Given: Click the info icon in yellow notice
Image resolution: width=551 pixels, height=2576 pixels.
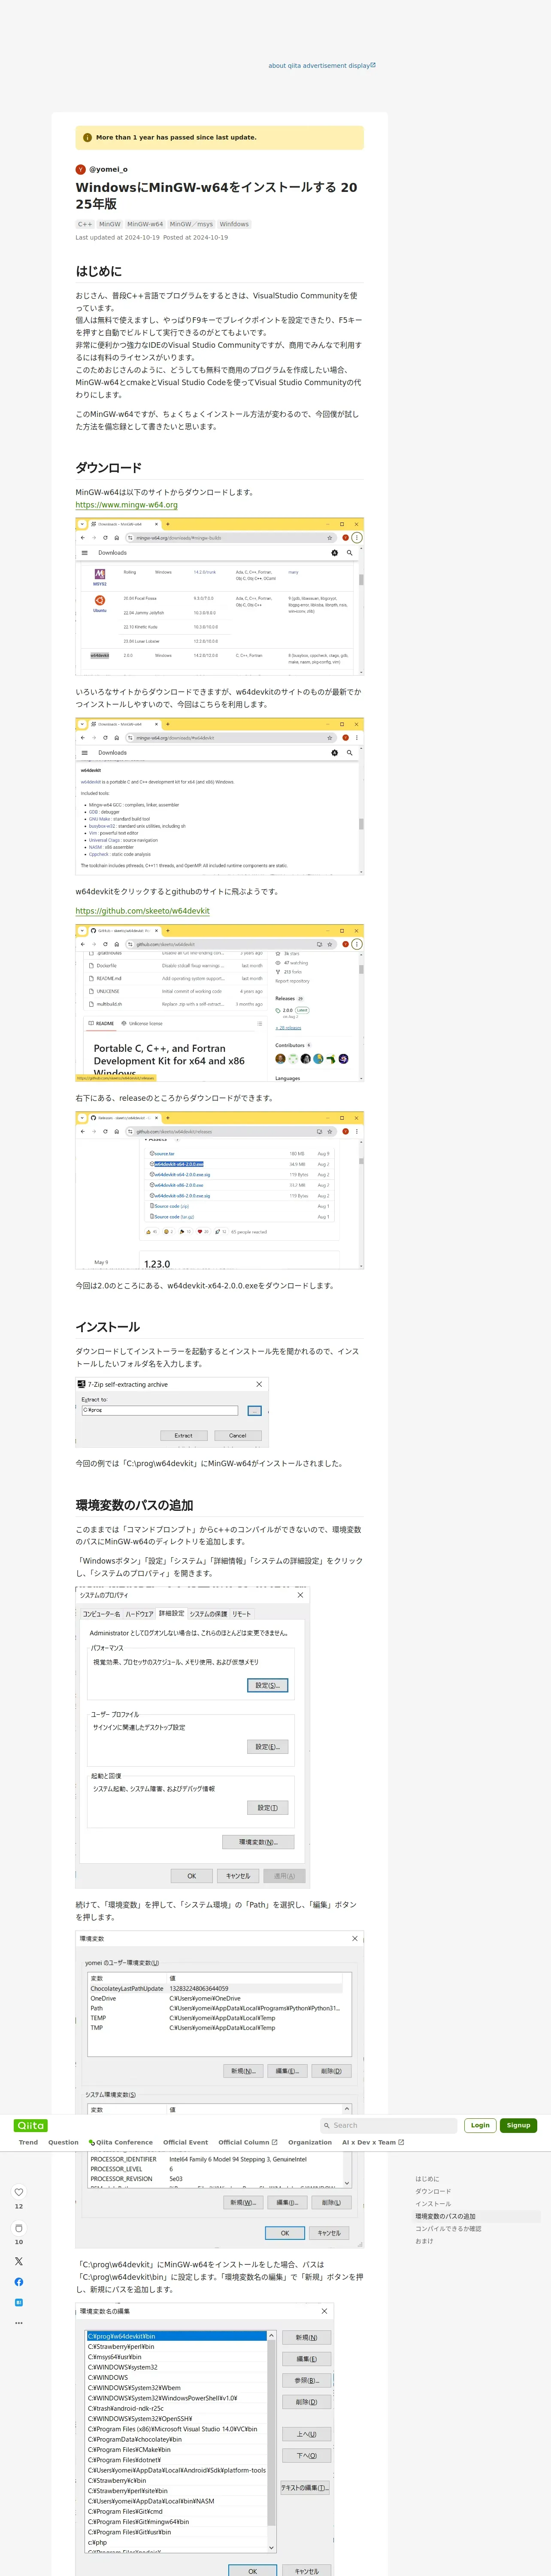Looking at the screenshot, I should coord(87,138).
